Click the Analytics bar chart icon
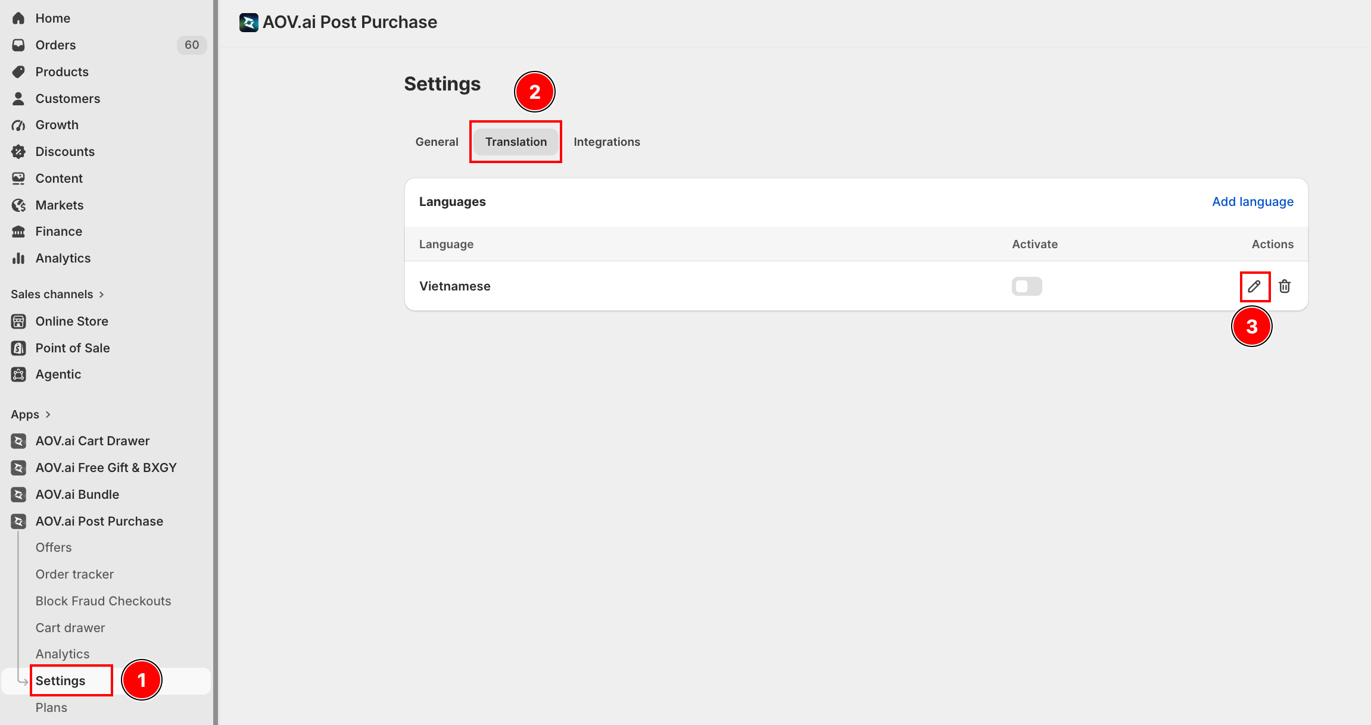Viewport: 1371px width, 725px height. (18, 258)
